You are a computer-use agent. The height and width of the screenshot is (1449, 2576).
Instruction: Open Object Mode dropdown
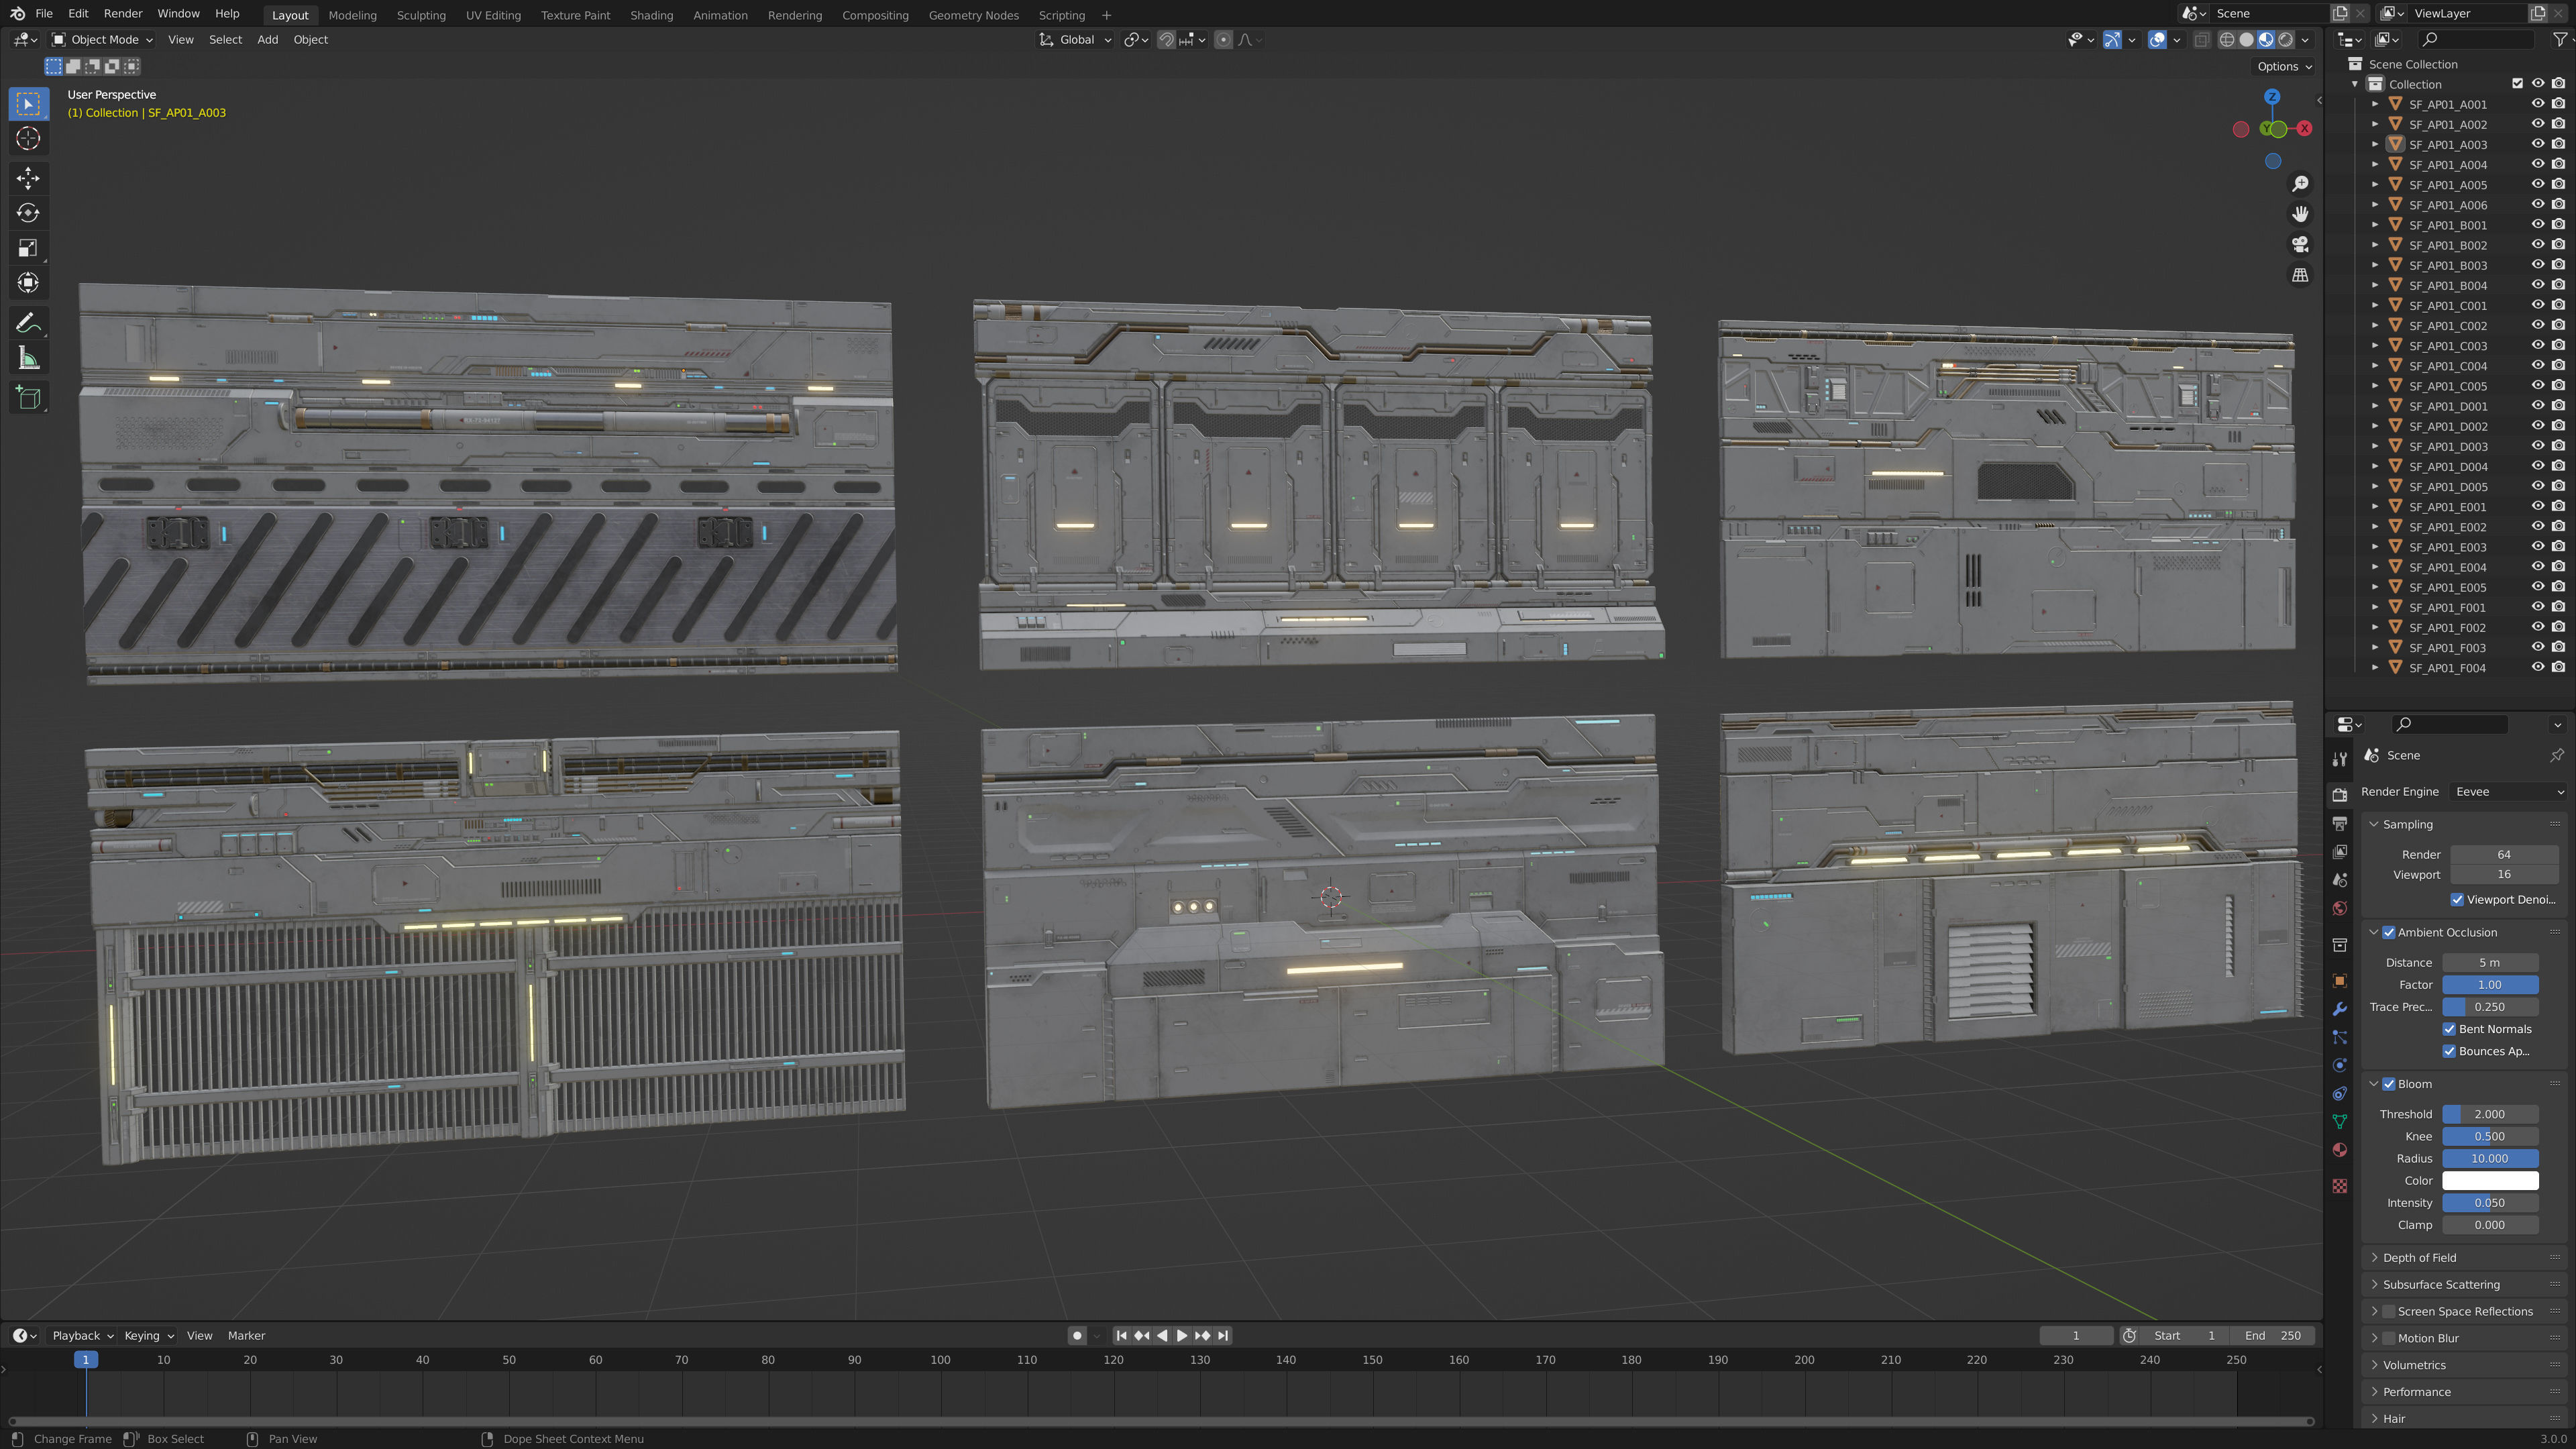pos(102,40)
